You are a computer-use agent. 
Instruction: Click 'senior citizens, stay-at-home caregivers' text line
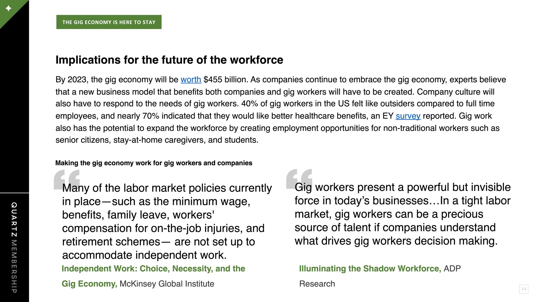tap(157, 140)
